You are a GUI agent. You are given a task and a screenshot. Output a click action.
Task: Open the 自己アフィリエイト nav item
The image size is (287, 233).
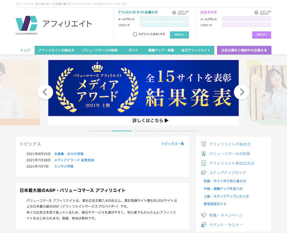click(196, 50)
